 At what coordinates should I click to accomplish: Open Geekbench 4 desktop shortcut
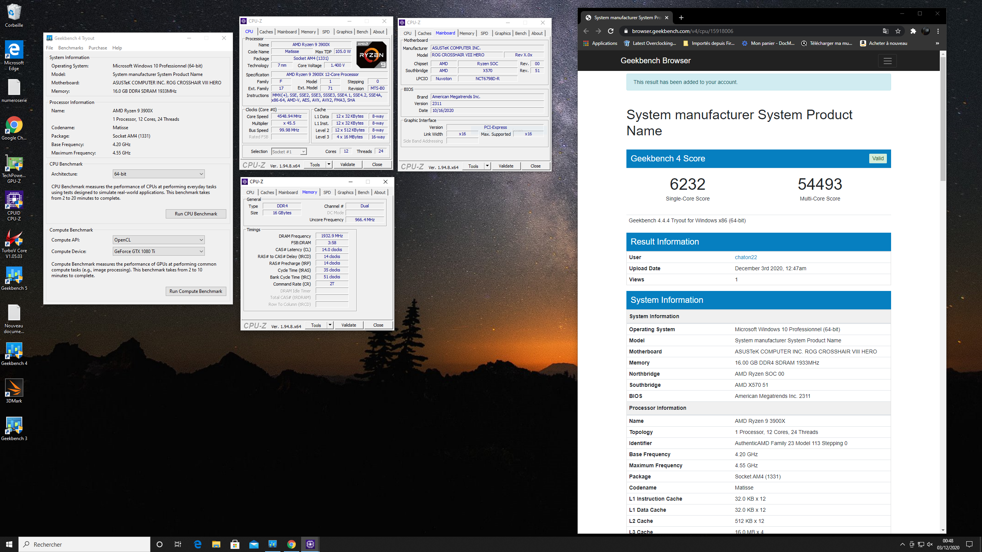[14, 354]
